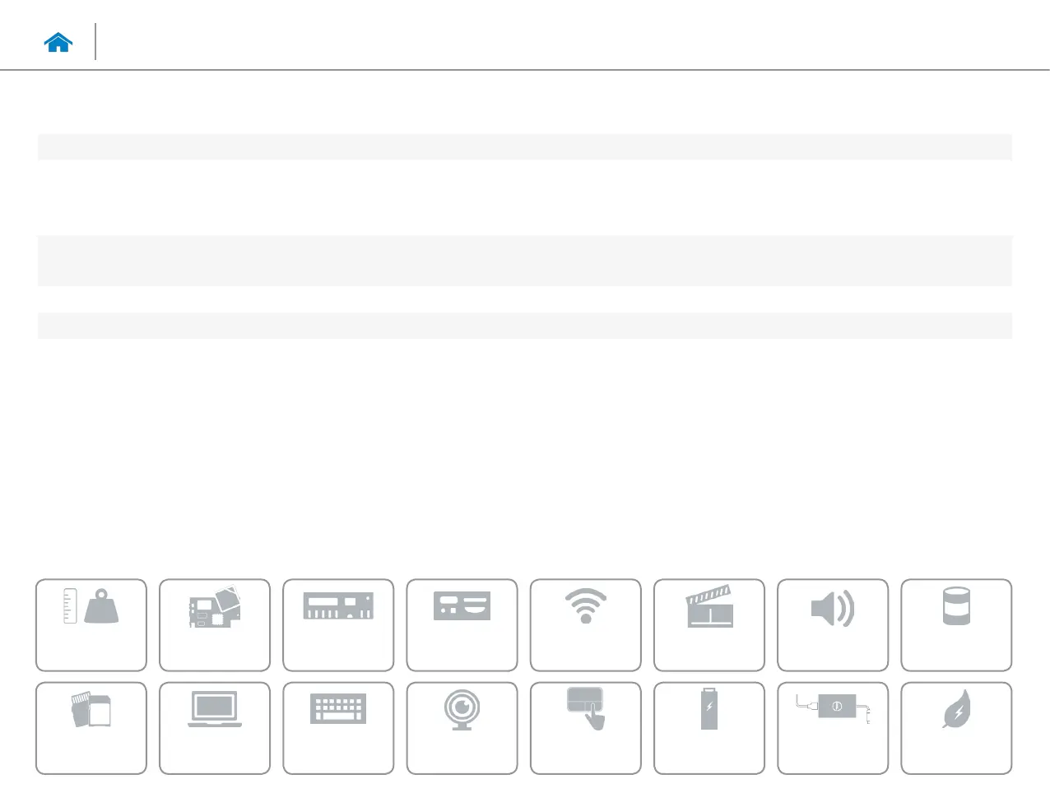Go to the home page icon
Screen dimensions: 1050x793
58,43
